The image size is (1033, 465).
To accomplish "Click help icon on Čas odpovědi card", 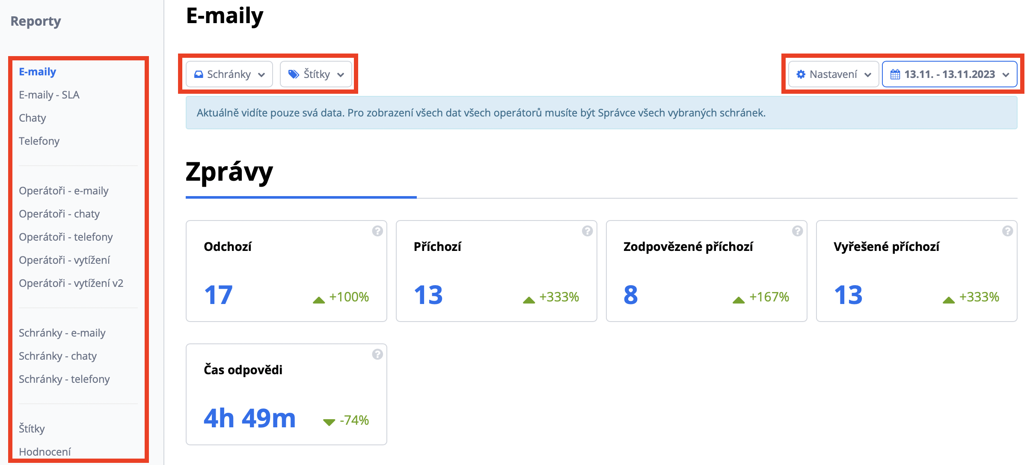I will 377,355.
